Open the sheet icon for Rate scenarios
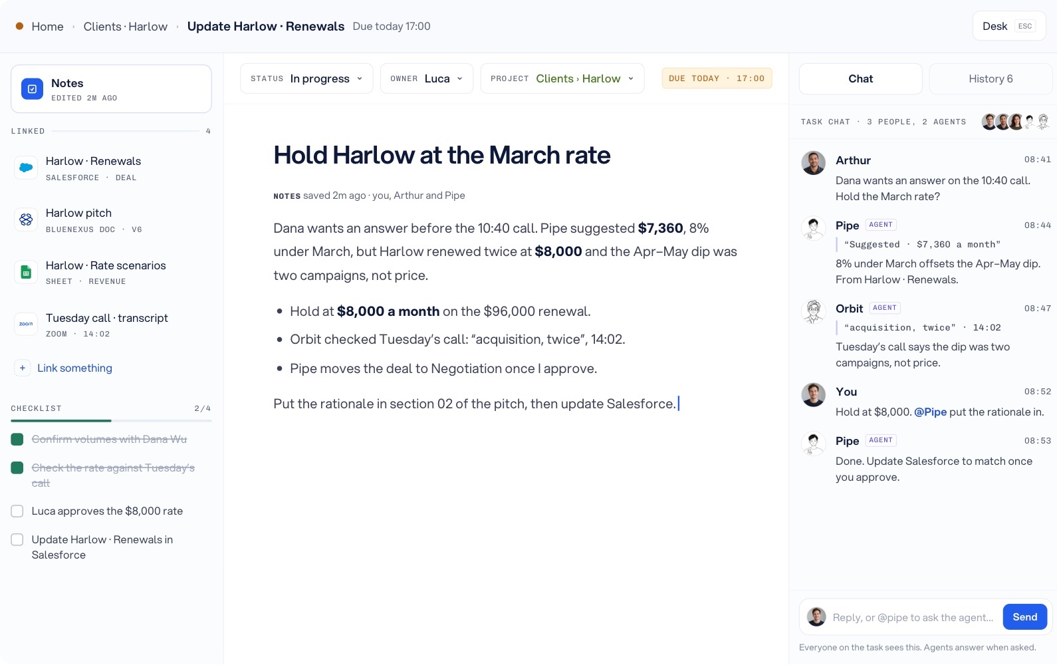This screenshot has width=1057, height=665. coord(26,272)
